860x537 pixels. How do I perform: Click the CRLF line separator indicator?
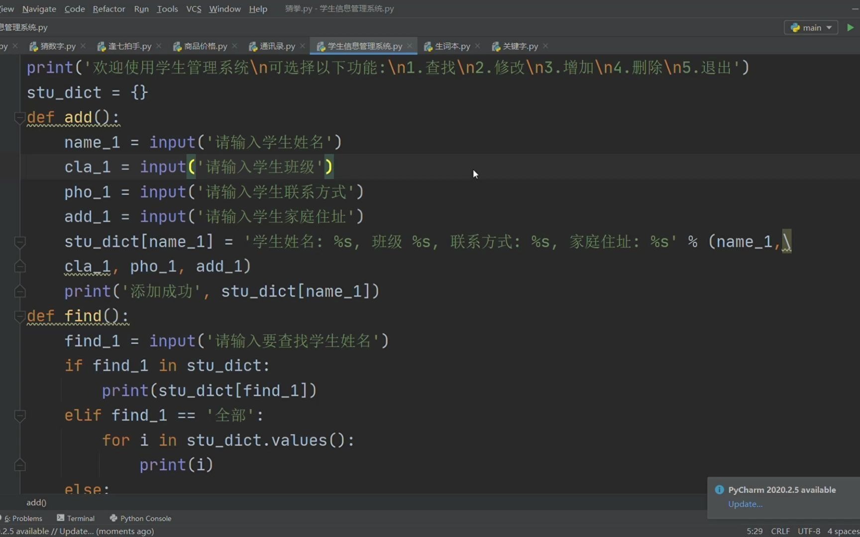(x=780, y=531)
